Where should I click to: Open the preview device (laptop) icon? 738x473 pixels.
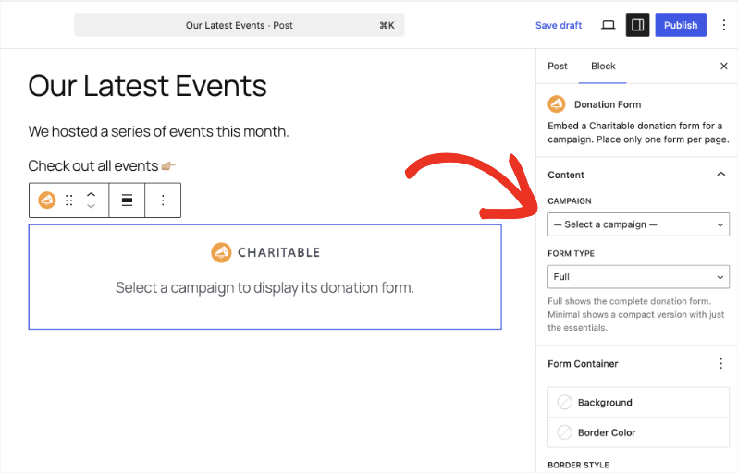pos(609,25)
